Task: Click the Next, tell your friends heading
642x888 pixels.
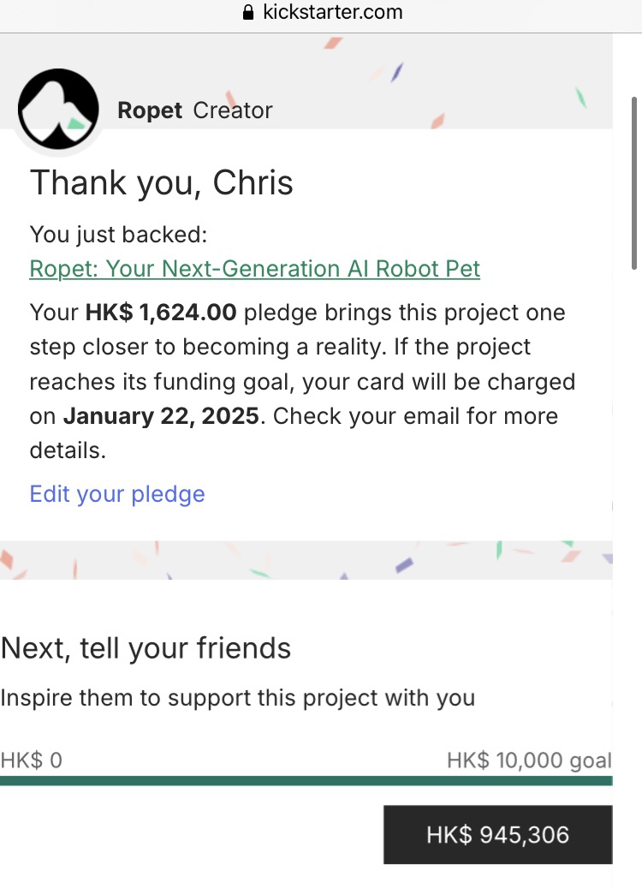Action: [146, 648]
